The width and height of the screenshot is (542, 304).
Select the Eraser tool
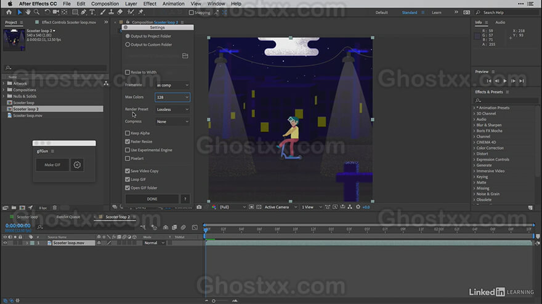[x=119, y=12]
